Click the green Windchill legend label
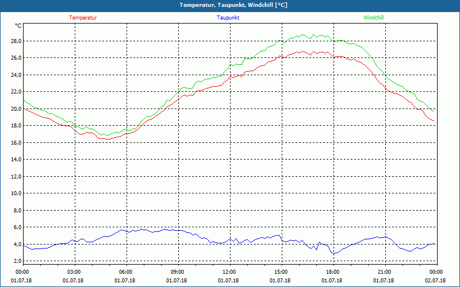Image resolution: width=460 pixels, height=287 pixels. click(373, 18)
